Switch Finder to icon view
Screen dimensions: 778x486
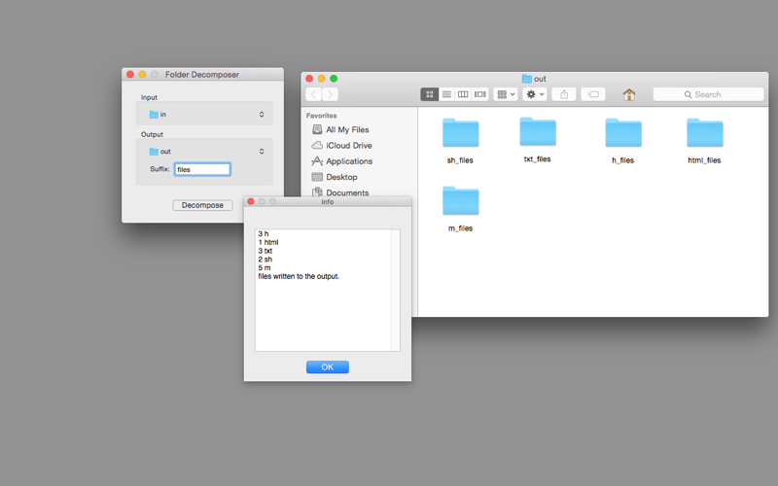(x=430, y=94)
